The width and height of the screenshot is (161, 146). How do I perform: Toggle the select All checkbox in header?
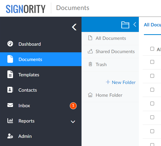click(152, 49)
